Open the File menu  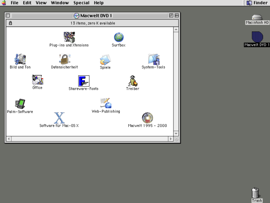14,3
